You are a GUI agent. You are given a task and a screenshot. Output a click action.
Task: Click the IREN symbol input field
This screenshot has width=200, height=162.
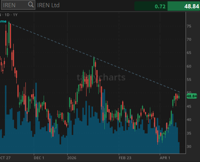tap(18, 5)
